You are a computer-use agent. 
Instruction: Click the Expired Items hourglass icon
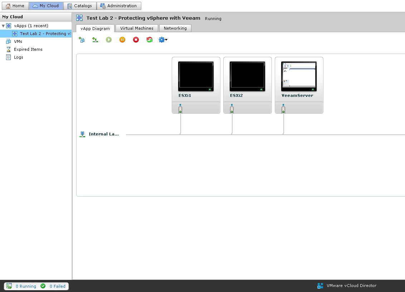tap(9, 49)
